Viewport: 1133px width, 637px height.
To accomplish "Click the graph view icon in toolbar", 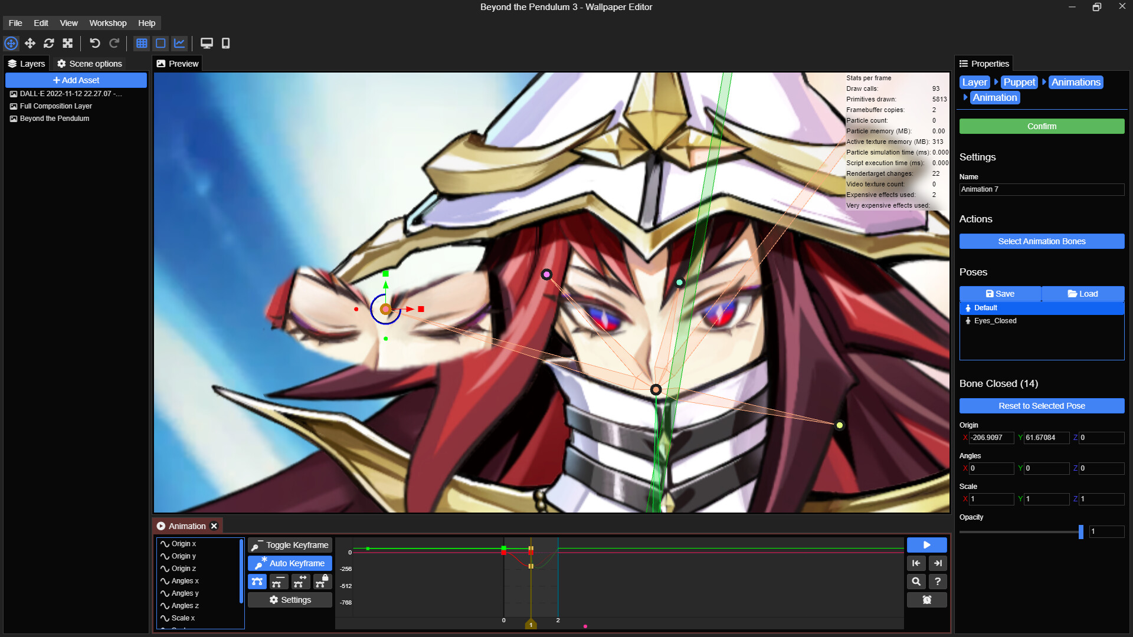I will tap(179, 43).
